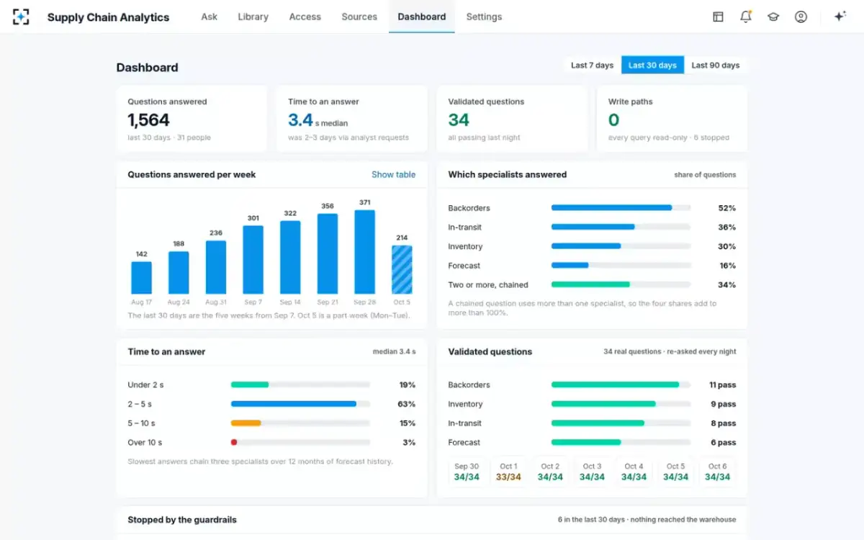
Task: Select the Dashboard tab
Action: [x=421, y=17]
